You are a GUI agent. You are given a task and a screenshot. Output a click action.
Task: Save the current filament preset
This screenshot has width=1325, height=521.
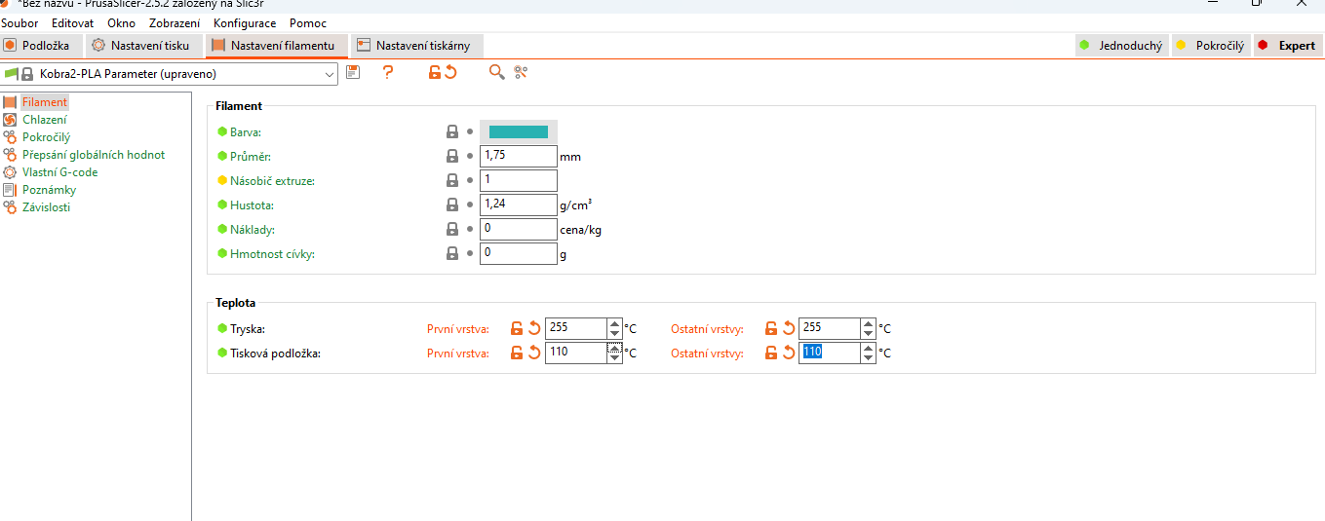coord(353,72)
